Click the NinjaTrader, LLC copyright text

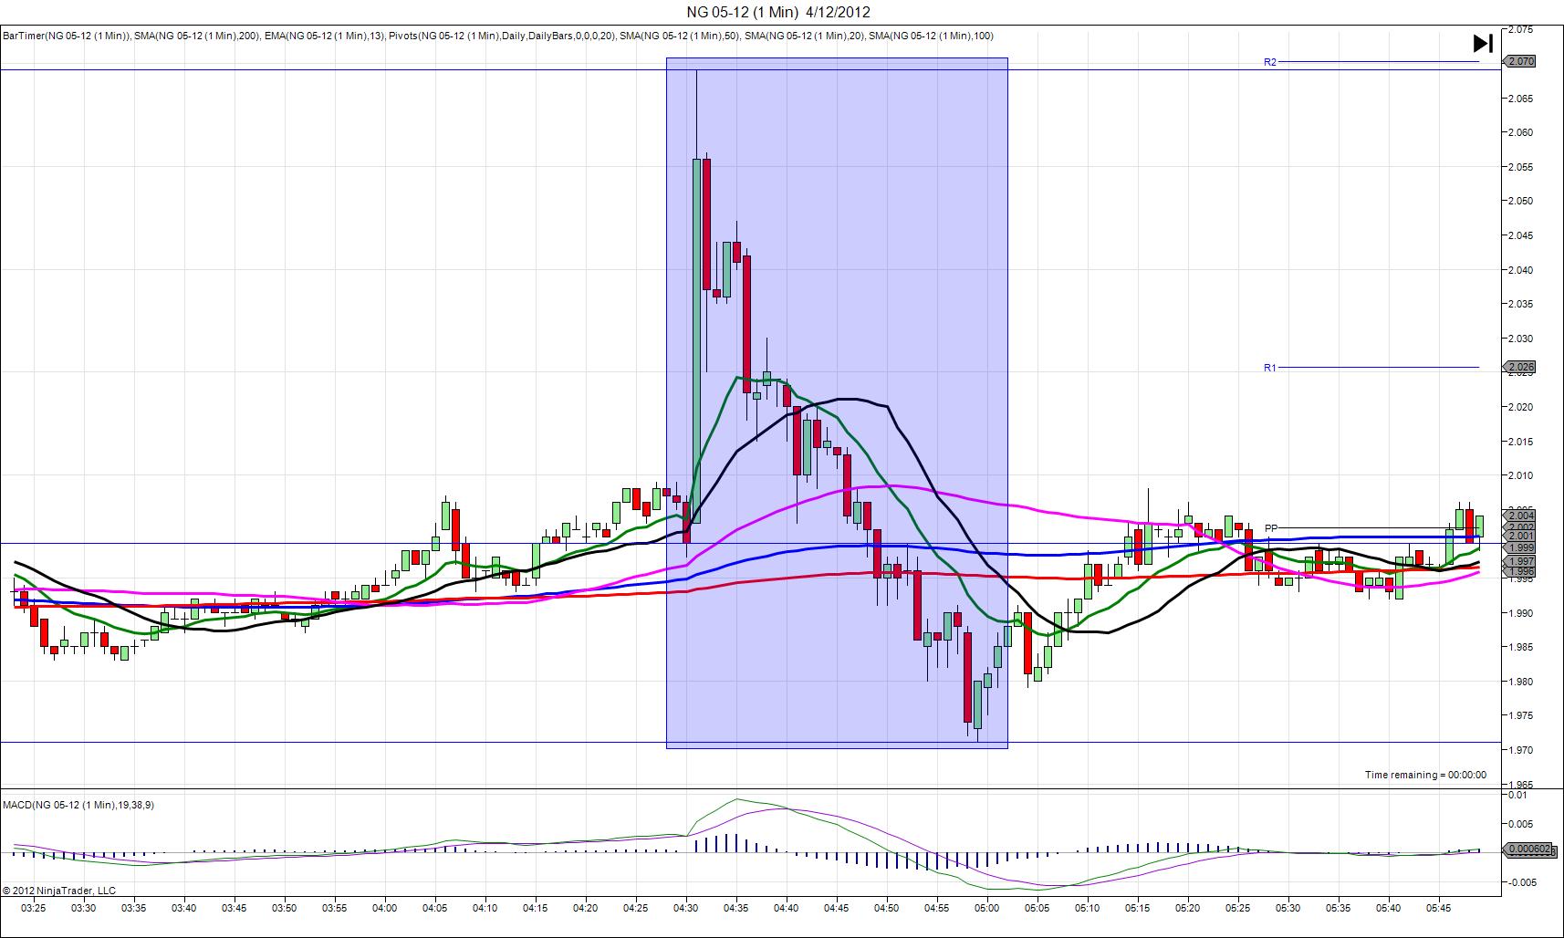(59, 891)
